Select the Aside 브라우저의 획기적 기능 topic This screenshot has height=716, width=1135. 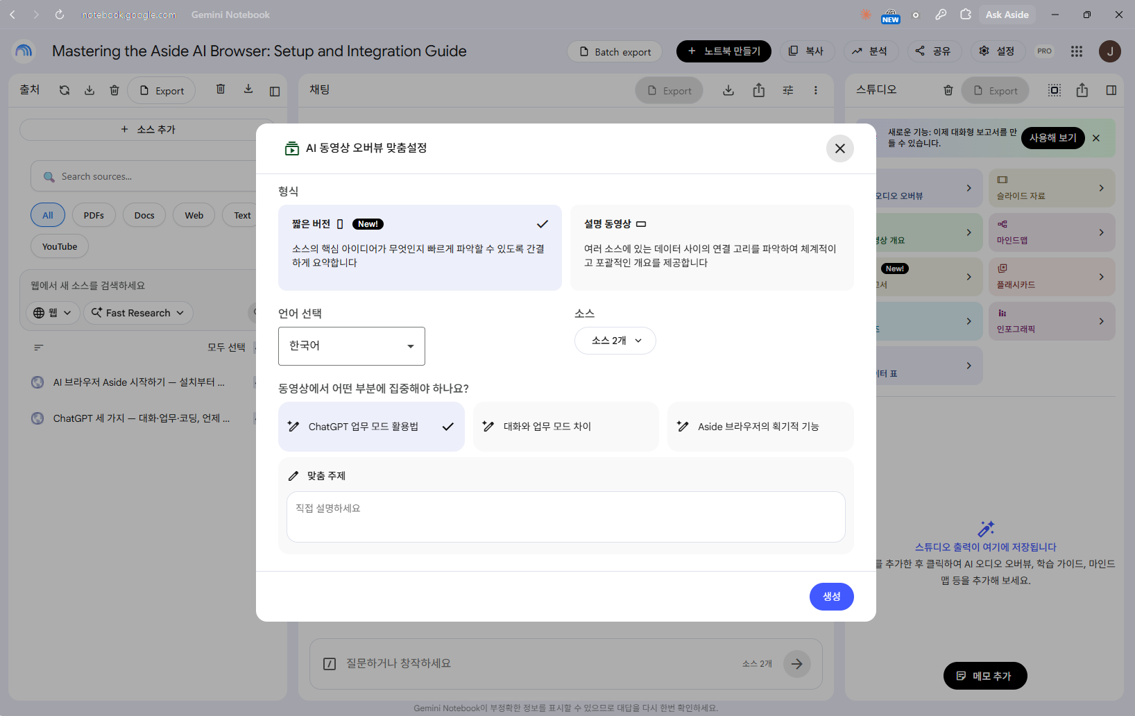click(x=760, y=427)
